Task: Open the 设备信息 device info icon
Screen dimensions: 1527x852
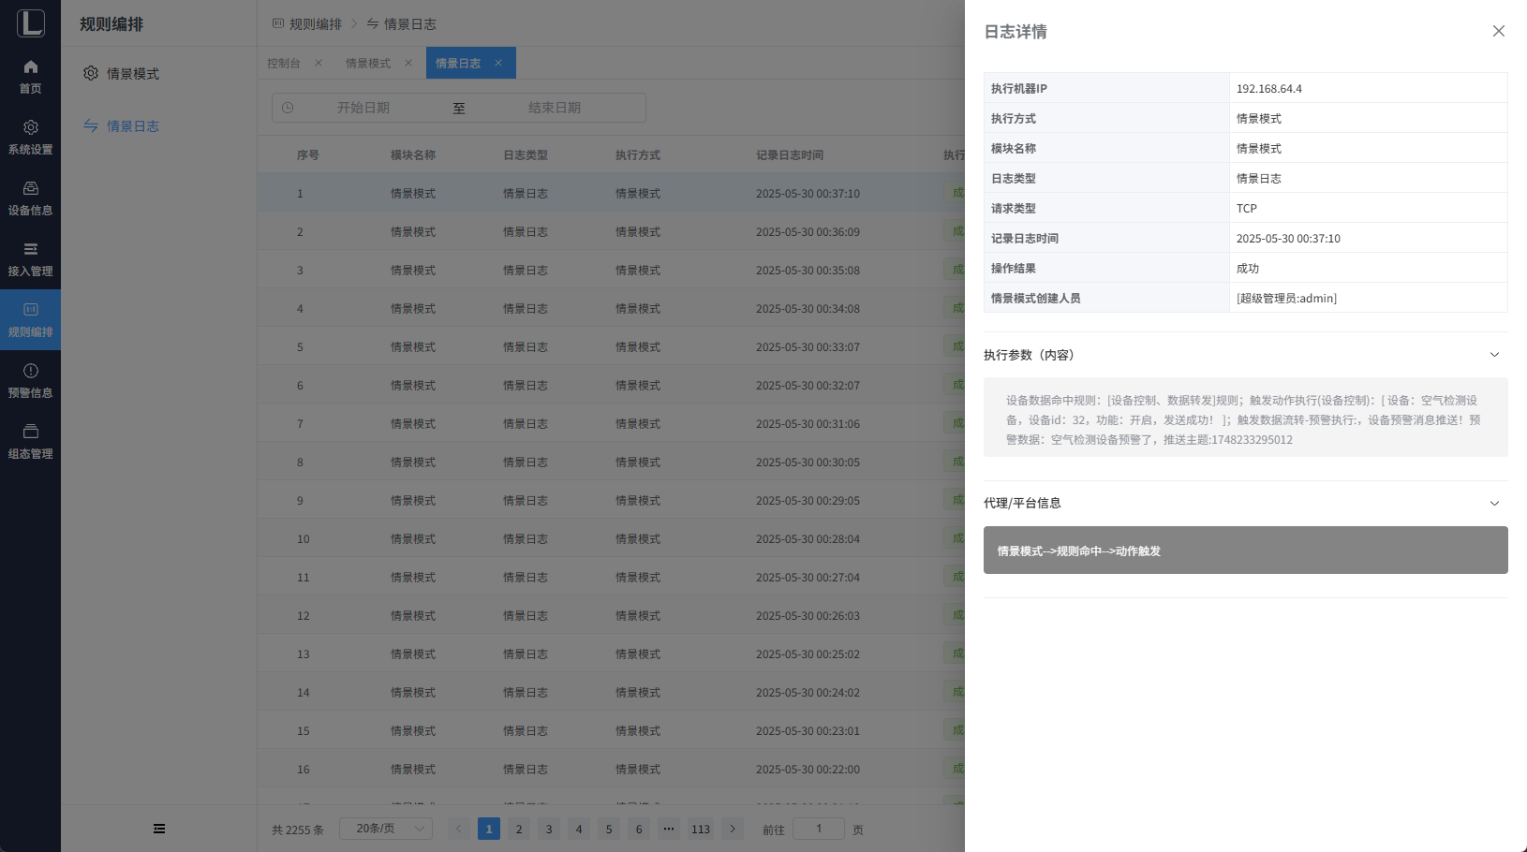Action: (30, 189)
